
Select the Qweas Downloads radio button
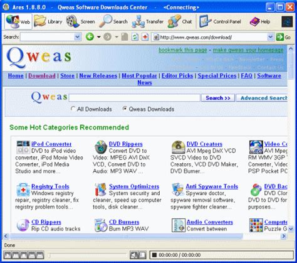pos(125,109)
